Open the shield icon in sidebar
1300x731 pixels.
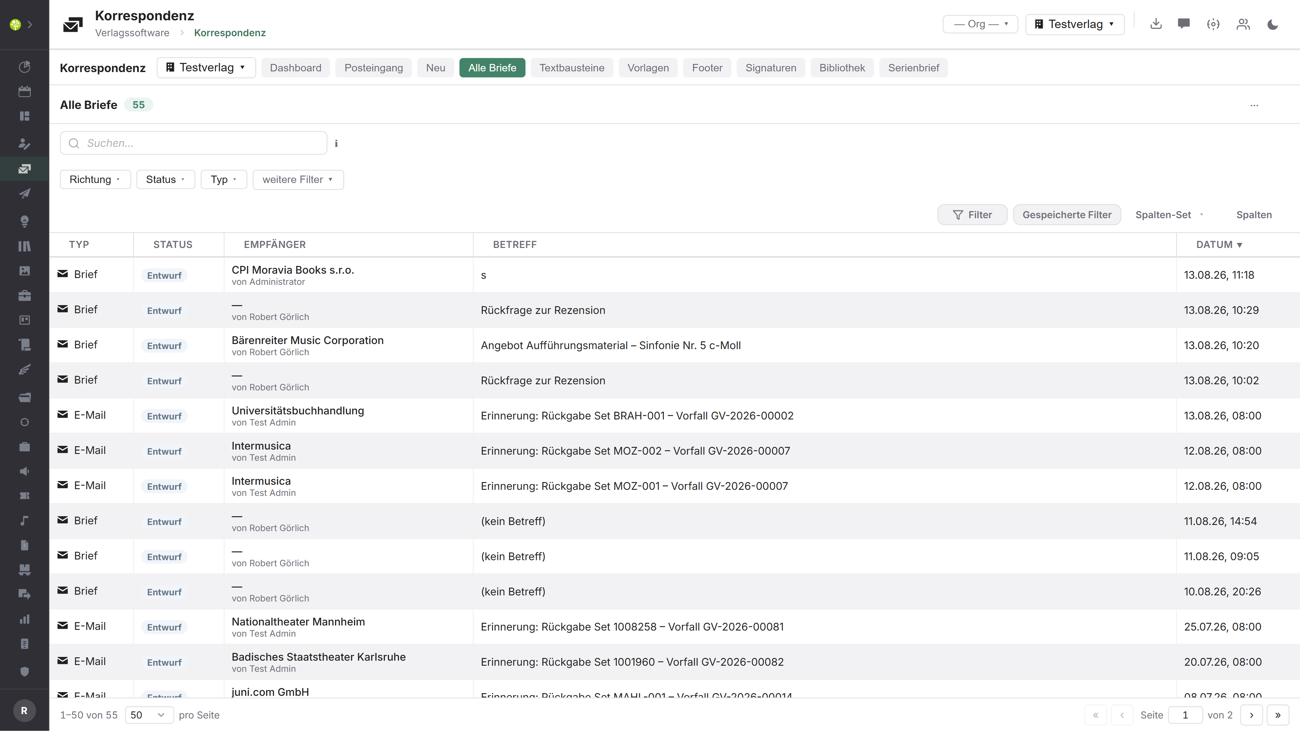[24, 671]
